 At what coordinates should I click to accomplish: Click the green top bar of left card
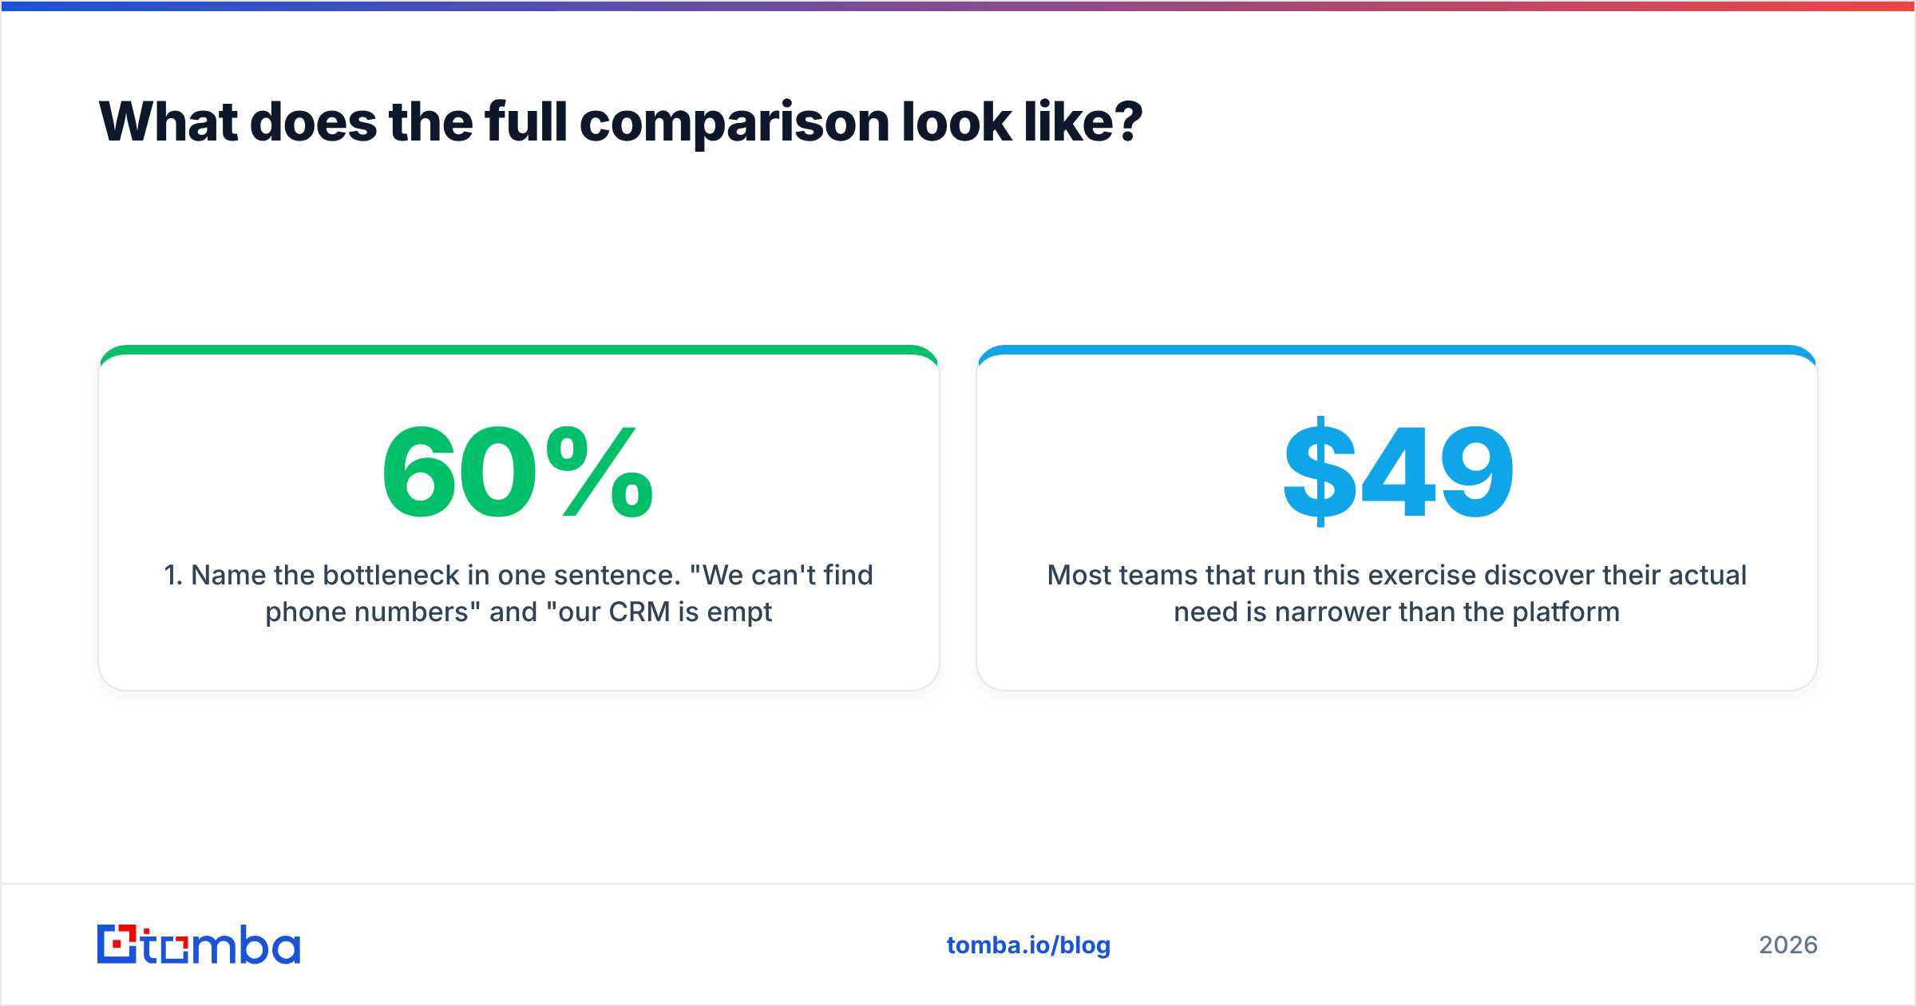518,350
